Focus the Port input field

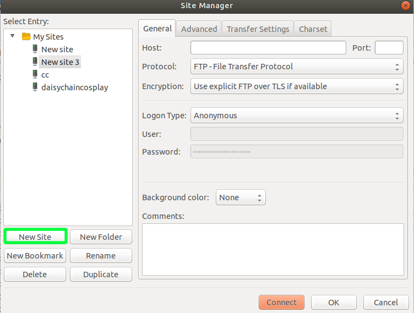[x=389, y=47]
